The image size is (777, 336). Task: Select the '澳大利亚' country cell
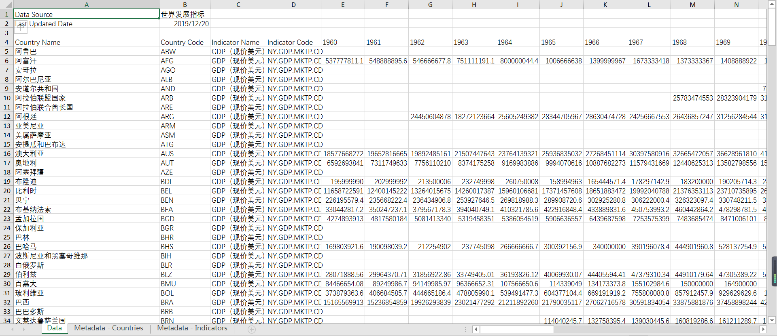pyautogui.click(x=87, y=154)
